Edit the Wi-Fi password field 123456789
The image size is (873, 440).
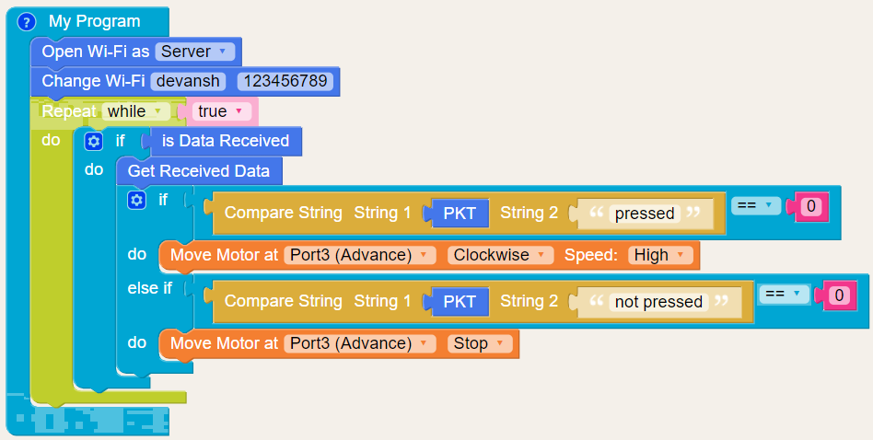285,81
